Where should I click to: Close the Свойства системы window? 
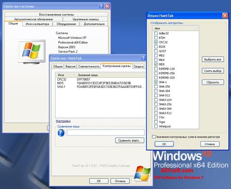pos(107,6)
